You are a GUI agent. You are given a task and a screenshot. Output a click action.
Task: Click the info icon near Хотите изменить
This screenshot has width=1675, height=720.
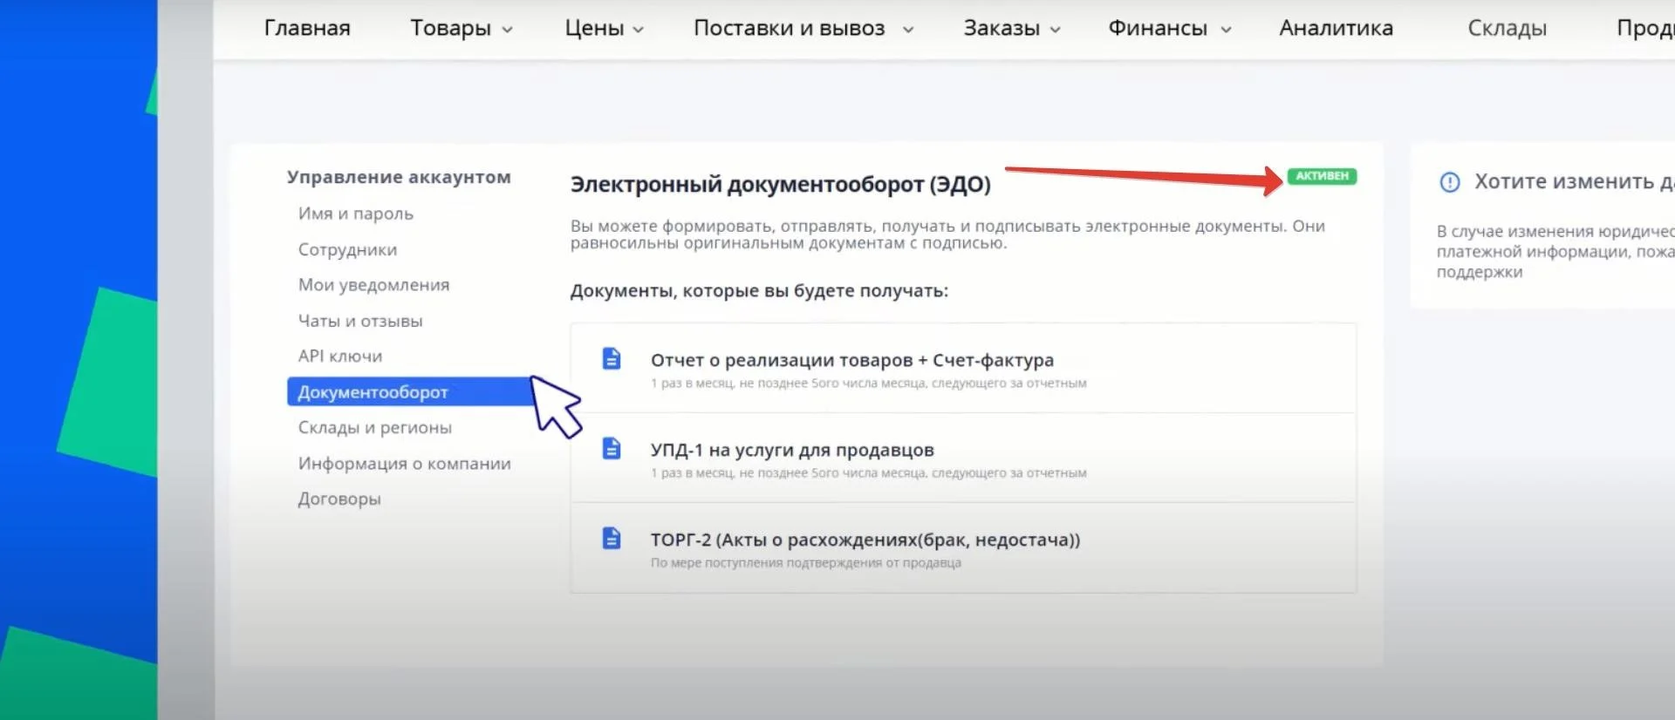[x=1449, y=182]
